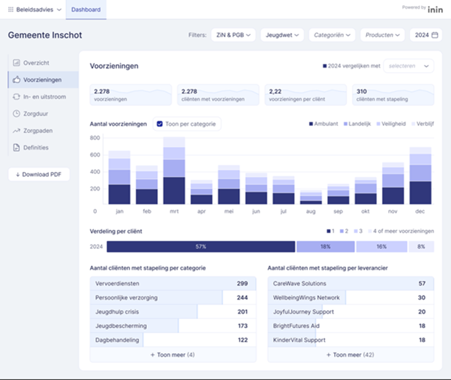
Task: Click the 57% segment of distribution bar
Action: [201, 247]
